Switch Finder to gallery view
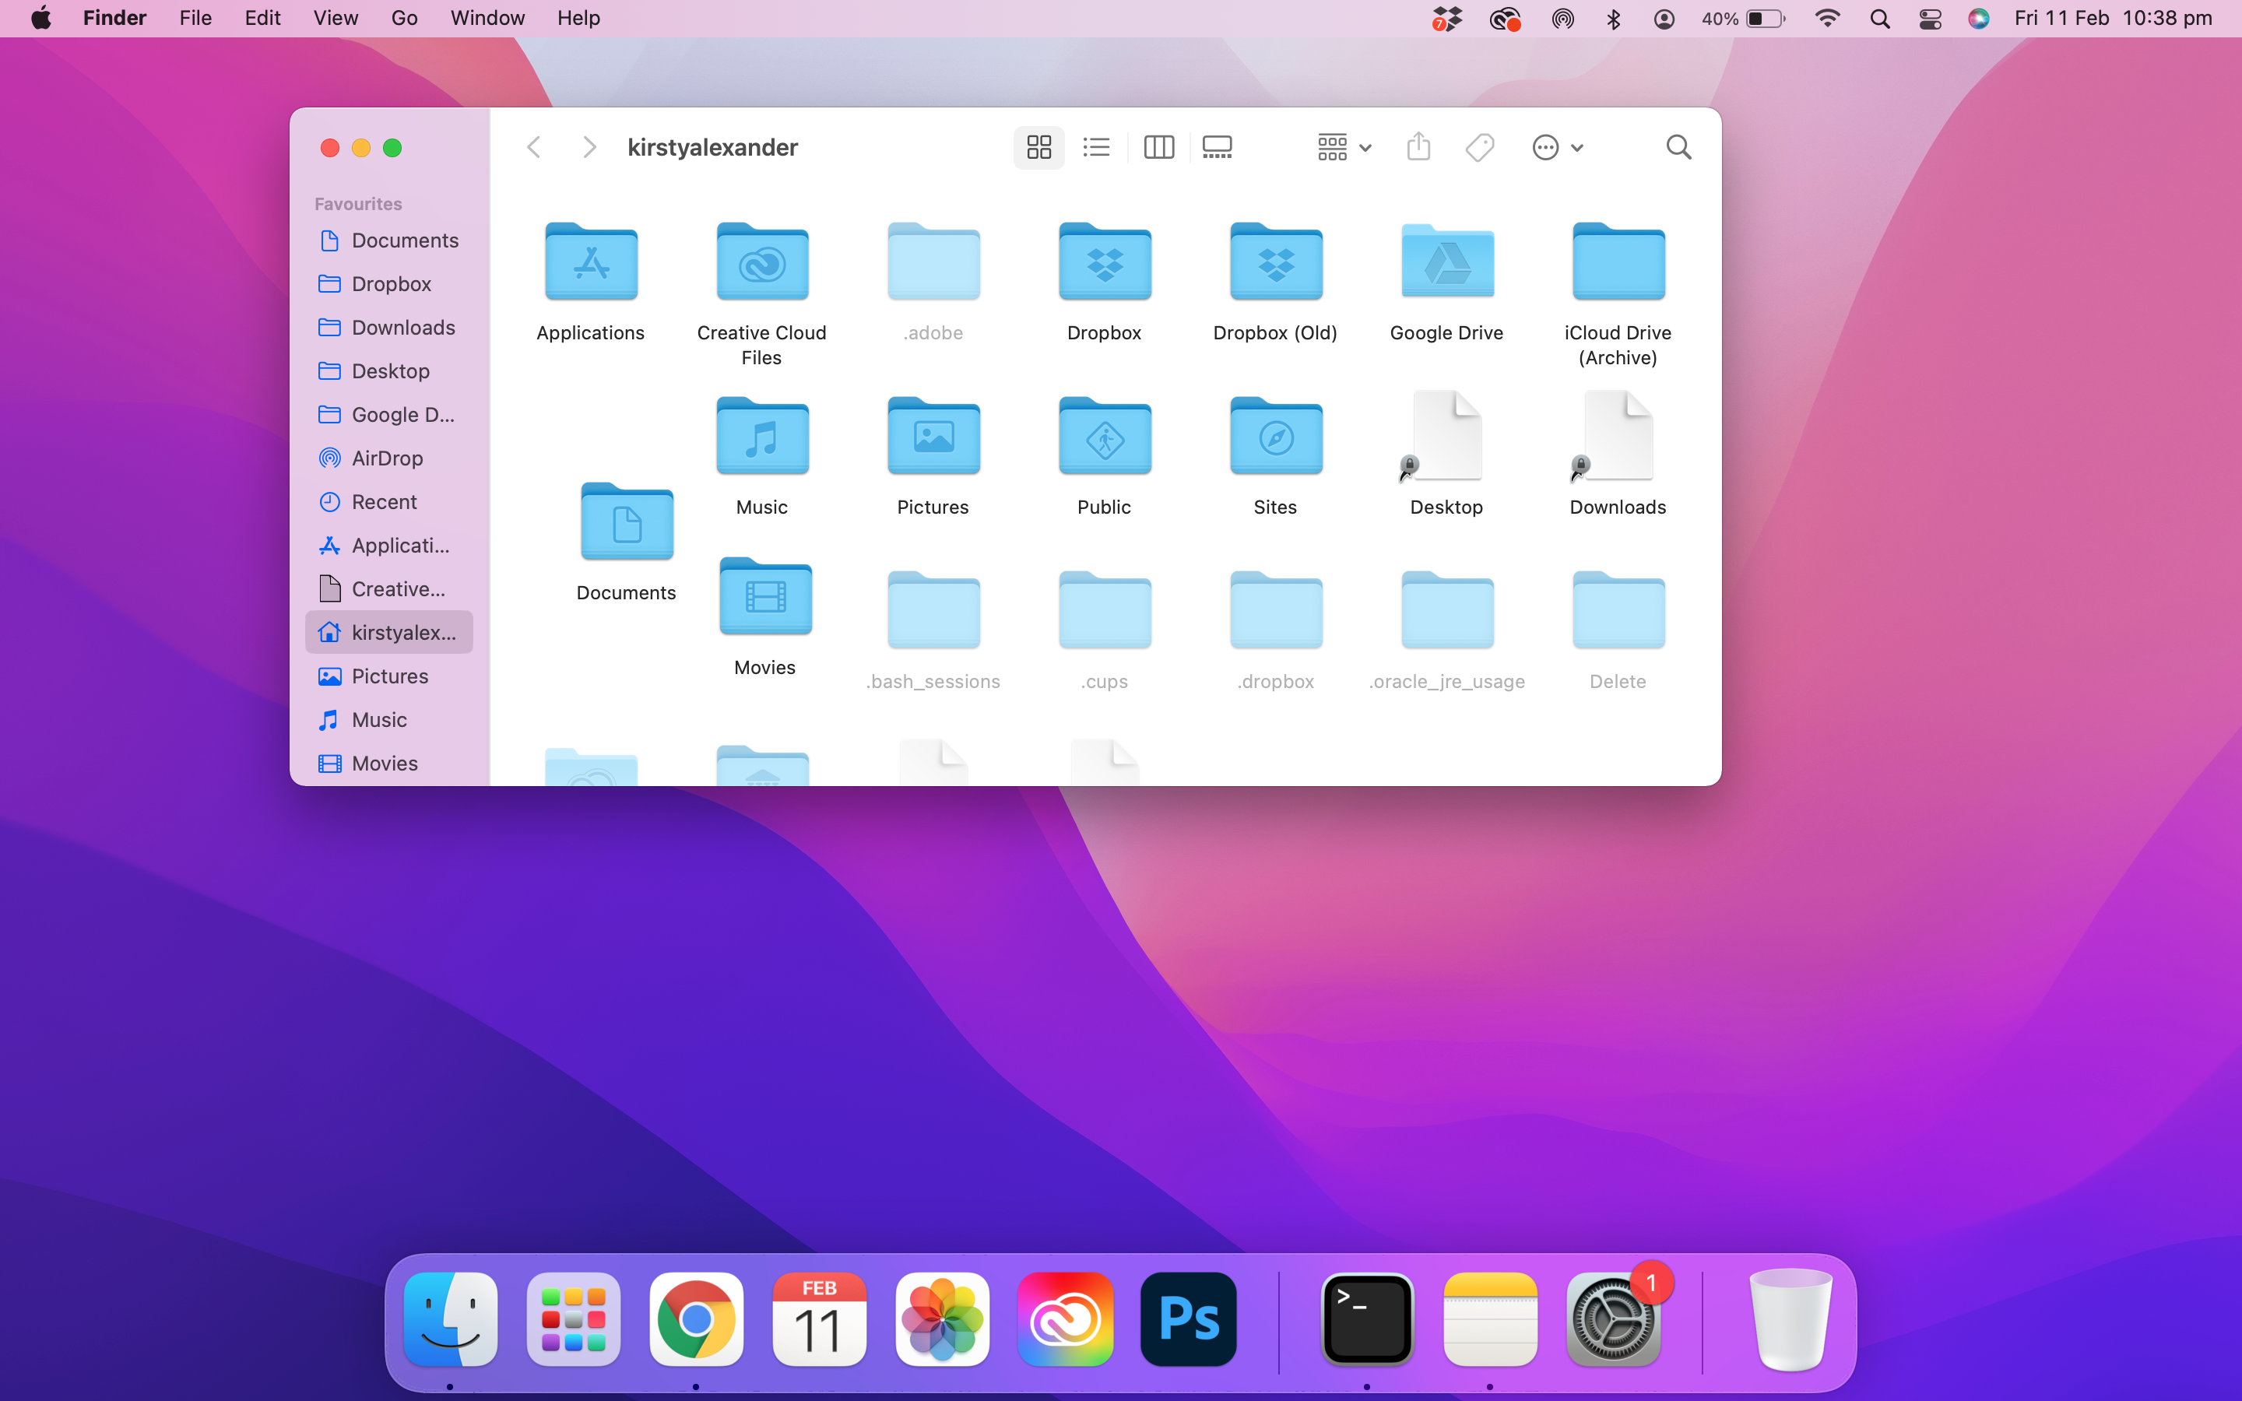The image size is (2242, 1401). (1217, 147)
